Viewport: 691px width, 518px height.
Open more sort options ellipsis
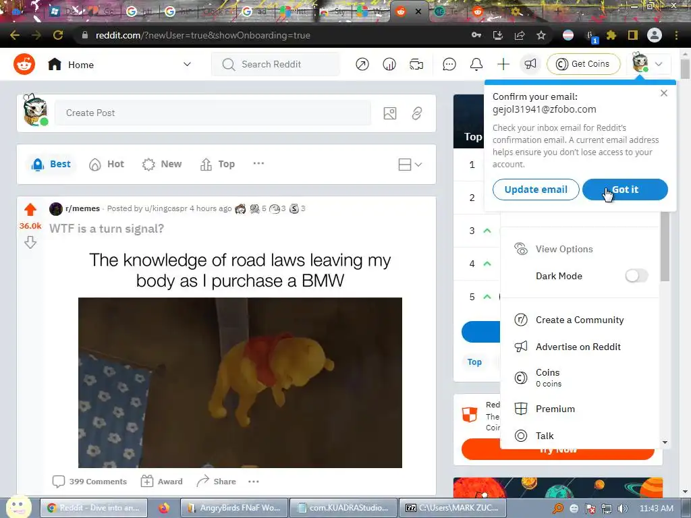tap(258, 163)
